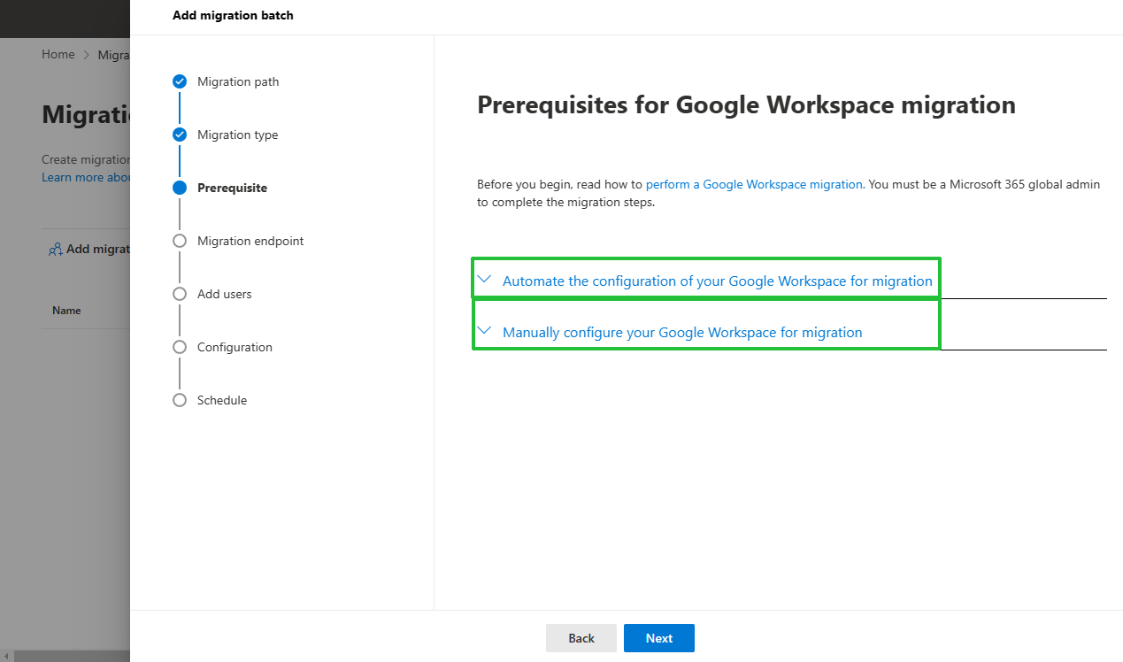Click the current Prerequisite step dot
The image size is (1123, 662).
[180, 188]
